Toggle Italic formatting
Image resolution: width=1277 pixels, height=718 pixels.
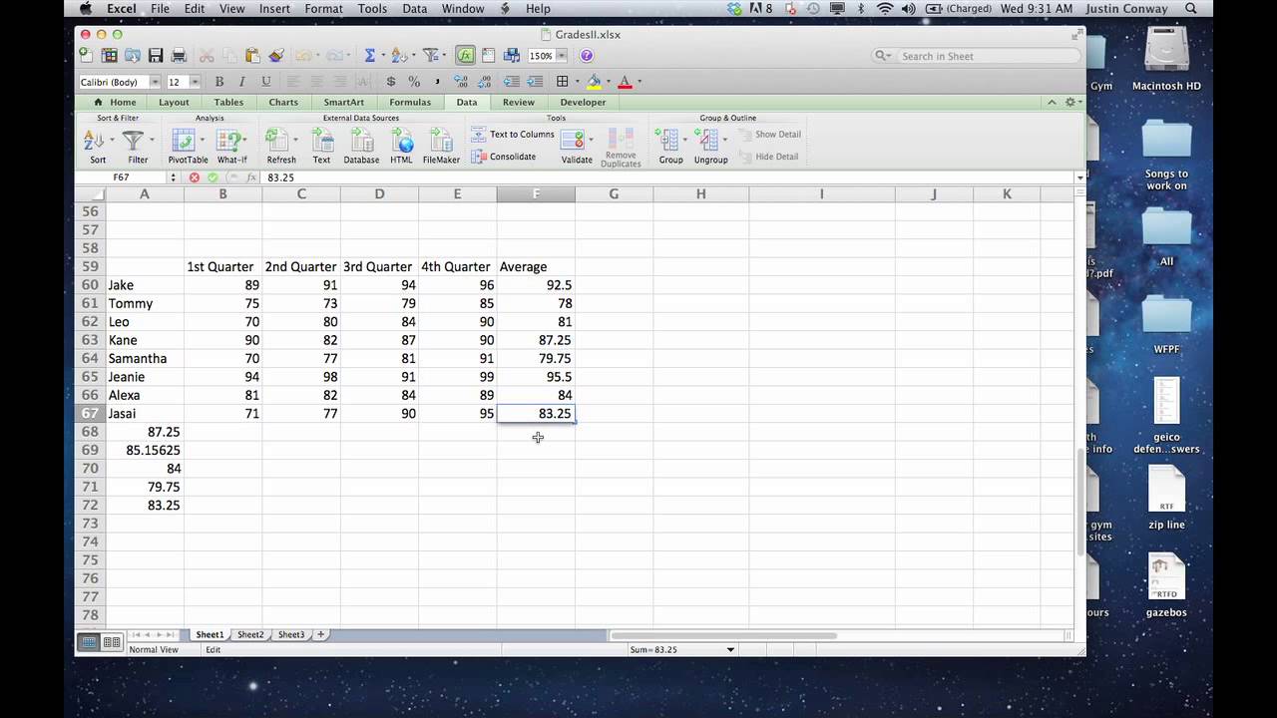tap(242, 82)
